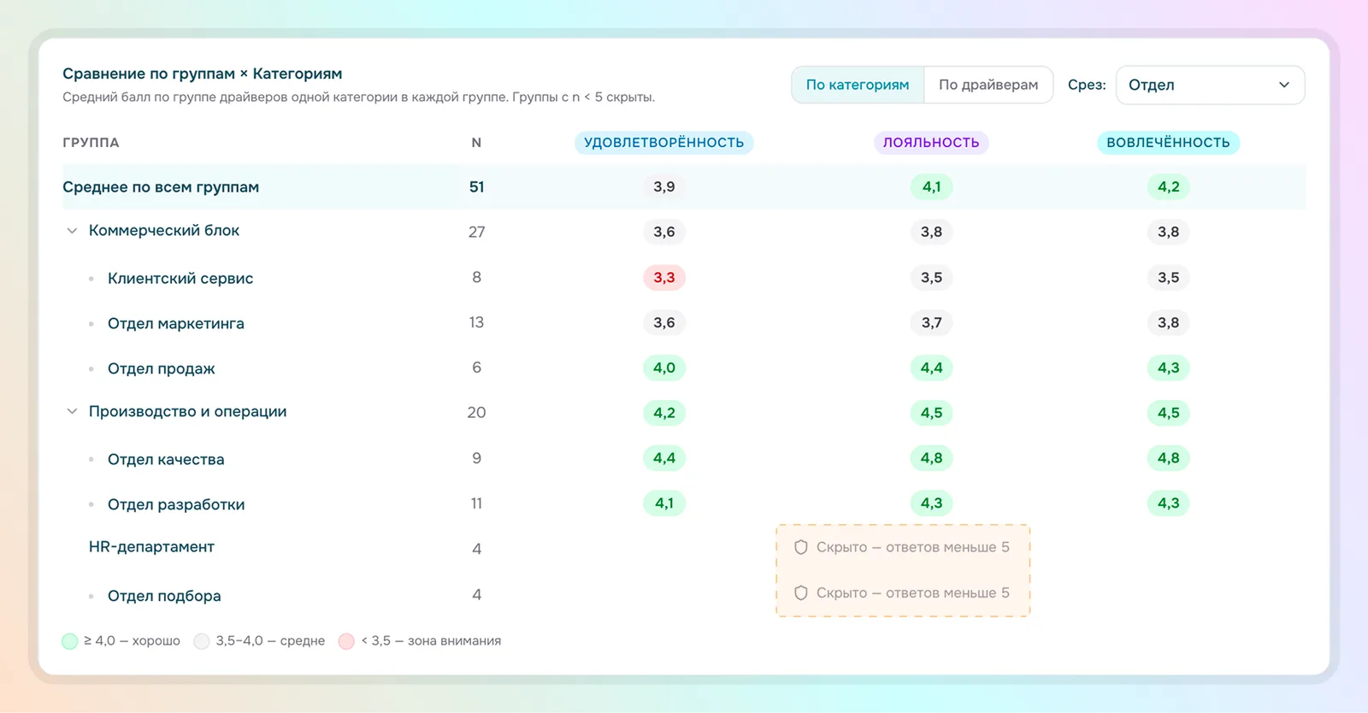Switch to the 'По категориям' tab
1368x713 pixels.
(858, 85)
